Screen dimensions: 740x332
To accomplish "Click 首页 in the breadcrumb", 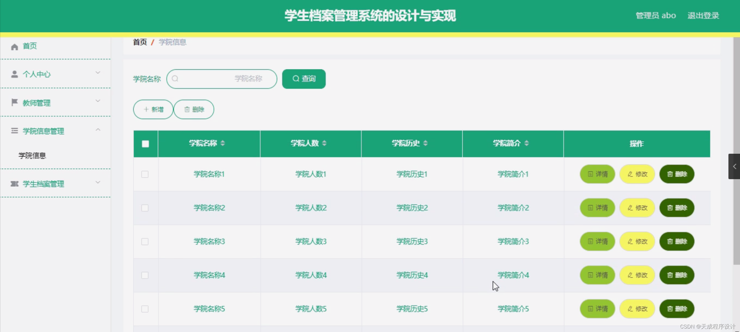I will tap(140, 42).
